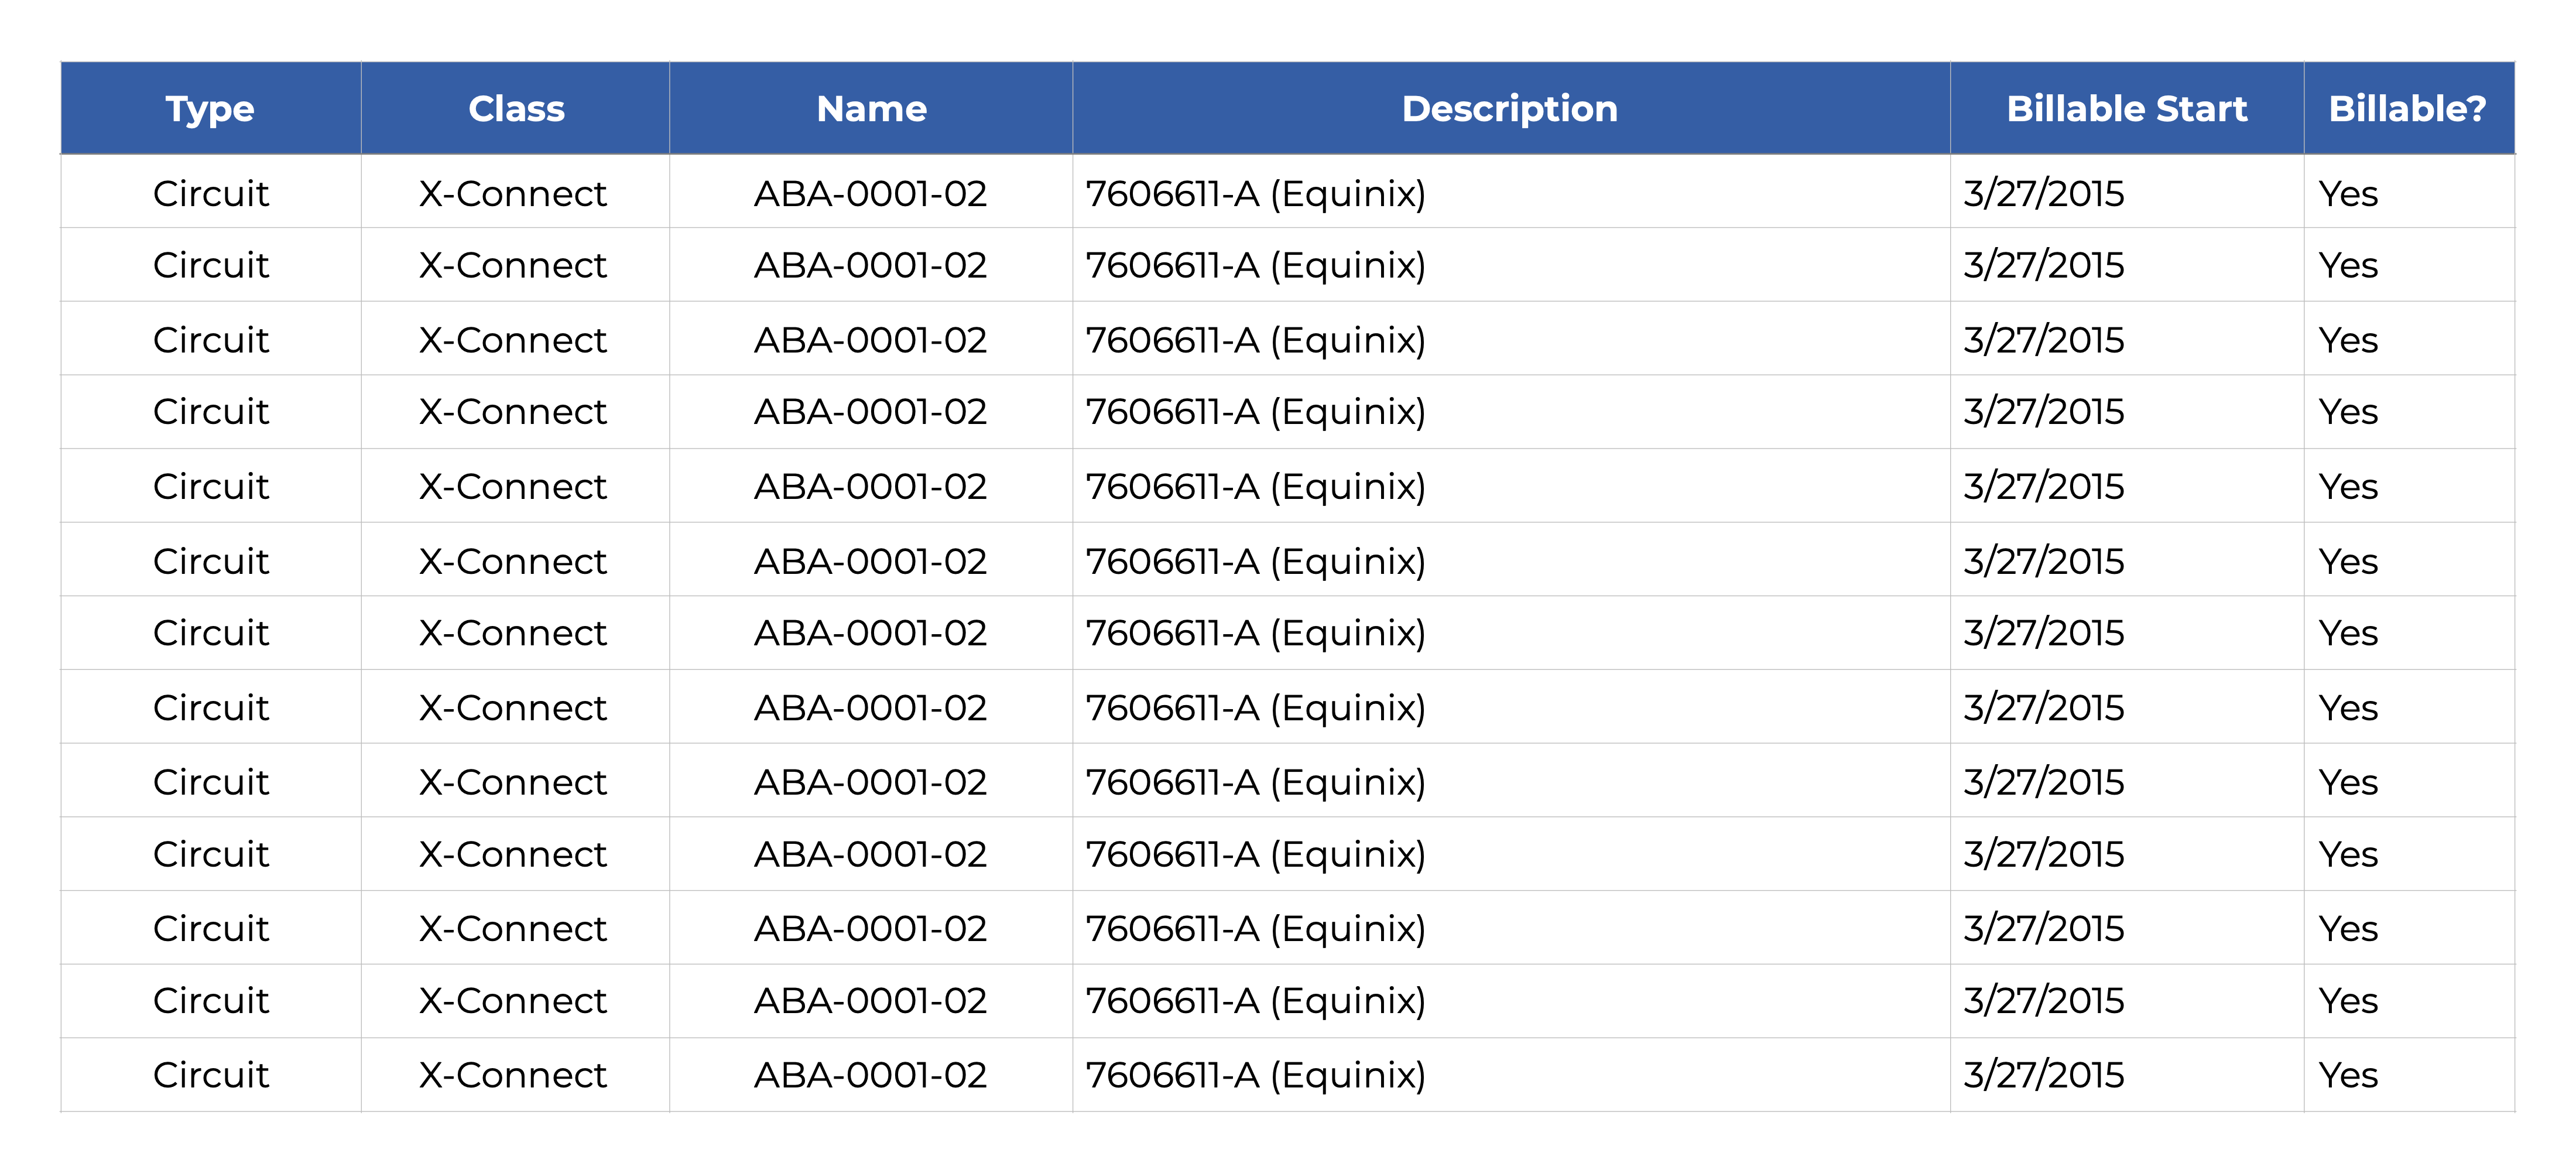Click the last row's 7606611-A (Equinix) description
This screenshot has height=1163, width=2576.
(1255, 1075)
